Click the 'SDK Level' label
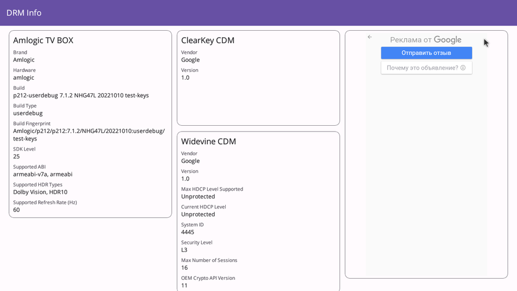Viewport: 517px width, 291px height. point(24,149)
